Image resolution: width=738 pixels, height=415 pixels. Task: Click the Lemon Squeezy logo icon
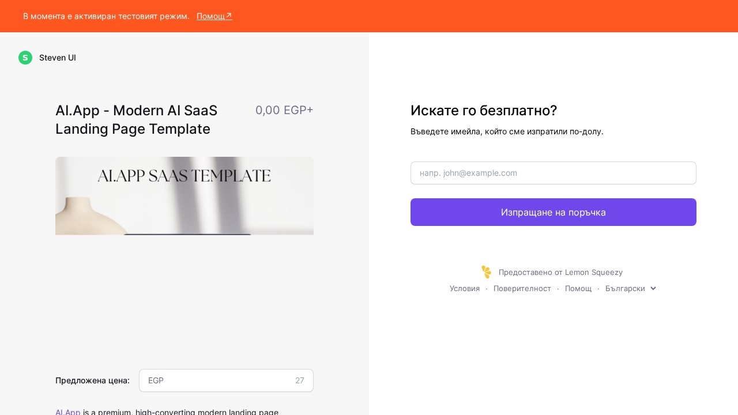(487, 272)
